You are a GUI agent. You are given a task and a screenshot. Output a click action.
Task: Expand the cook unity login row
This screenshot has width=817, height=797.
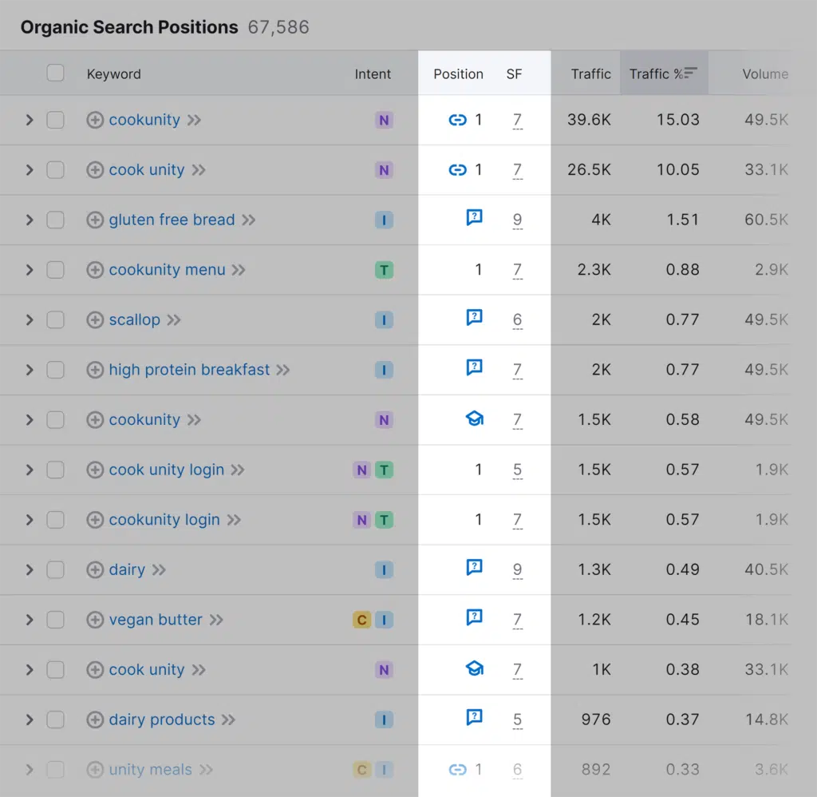coord(30,470)
